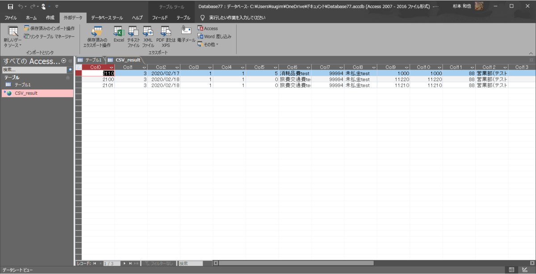Open リンク テーブル マネージャー
This screenshot has height=274, width=536.
click(x=50, y=36)
